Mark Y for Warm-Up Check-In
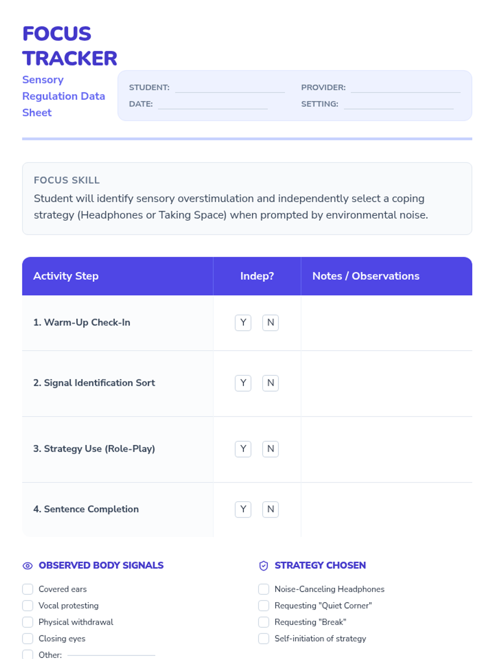This screenshot has height=659, width=494. point(243,322)
